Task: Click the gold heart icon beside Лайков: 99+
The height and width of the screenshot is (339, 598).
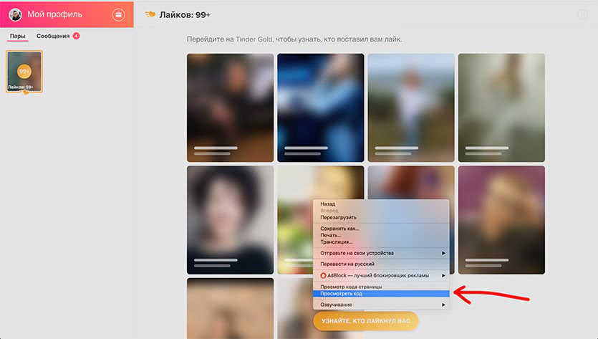Action: tap(150, 14)
